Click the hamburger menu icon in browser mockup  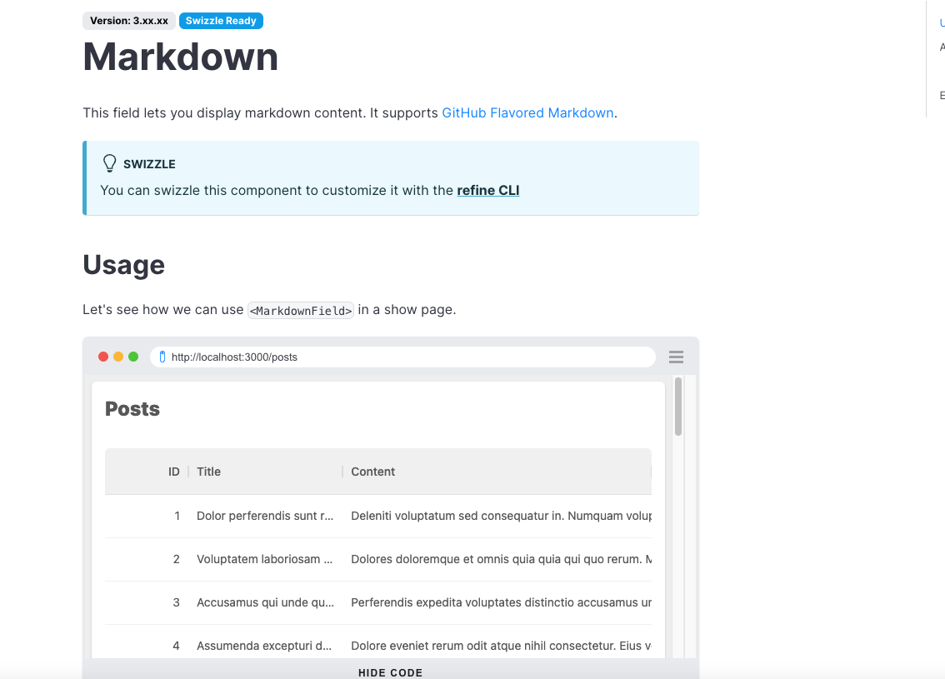676,357
